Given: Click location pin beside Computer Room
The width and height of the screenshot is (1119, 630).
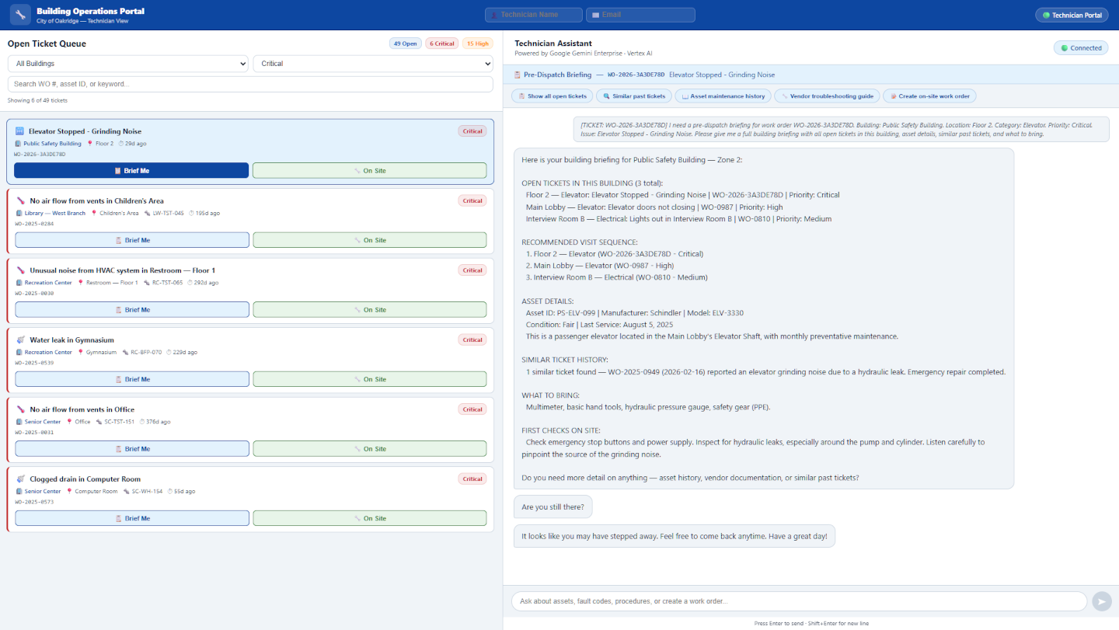Looking at the screenshot, I should 70,491.
